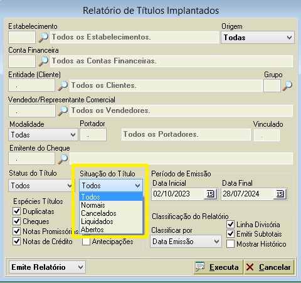Viewport: 301px width, 283px height.
Task: Open the Data Inicial calendar picker
Action: coord(210,194)
